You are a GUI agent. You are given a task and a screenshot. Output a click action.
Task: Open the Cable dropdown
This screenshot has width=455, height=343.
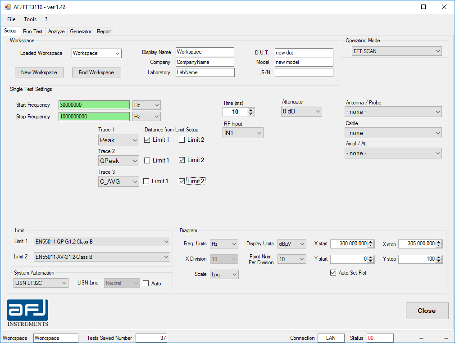pyautogui.click(x=393, y=133)
